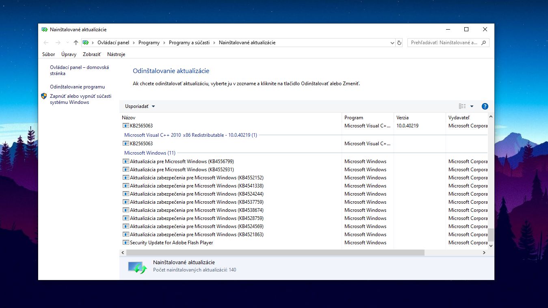Viewport: 548px width, 308px height.
Task: Click the Back navigation arrow
Action: pyautogui.click(x=46, y=43)
